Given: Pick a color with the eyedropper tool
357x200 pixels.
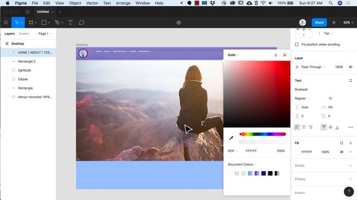Looking at the screenshot, I should point(231,138).
